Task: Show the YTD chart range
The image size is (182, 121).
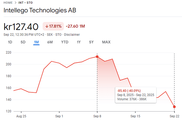Action: (65, 42)
